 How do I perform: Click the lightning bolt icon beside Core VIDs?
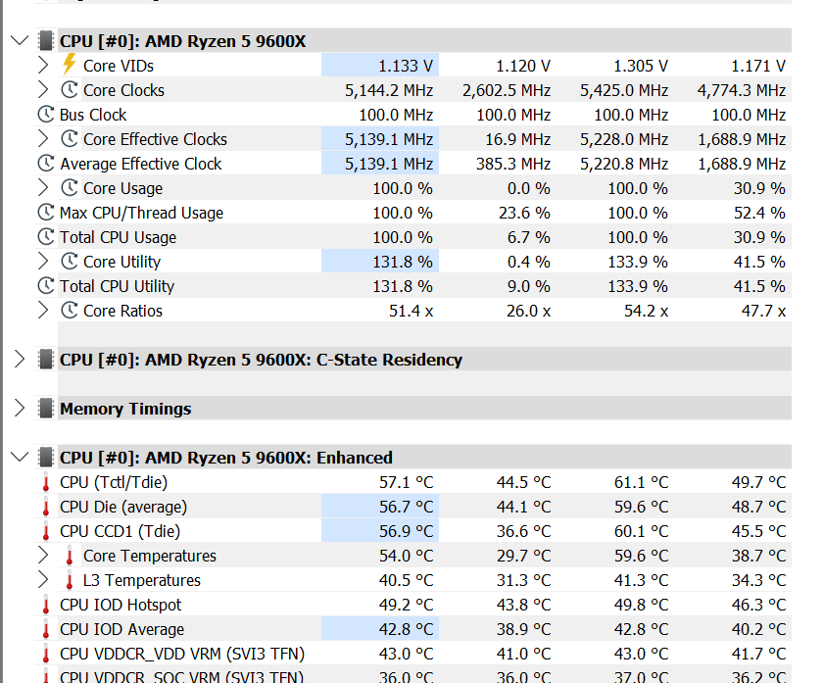coord(69,66)
